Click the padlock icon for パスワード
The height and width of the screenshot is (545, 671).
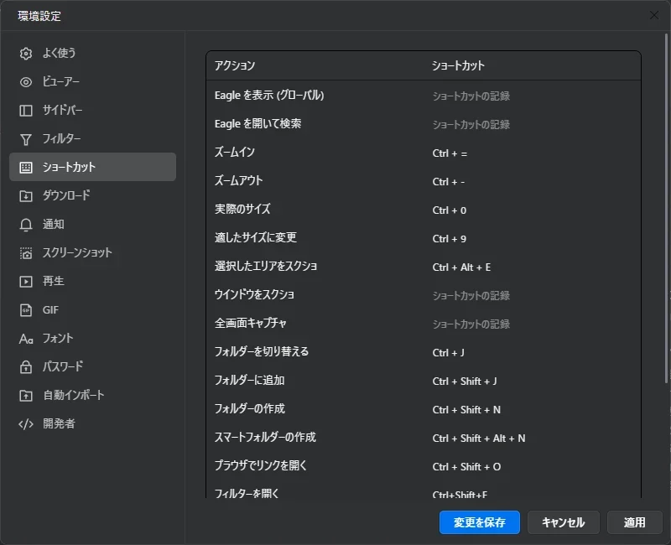pos(26,367)
